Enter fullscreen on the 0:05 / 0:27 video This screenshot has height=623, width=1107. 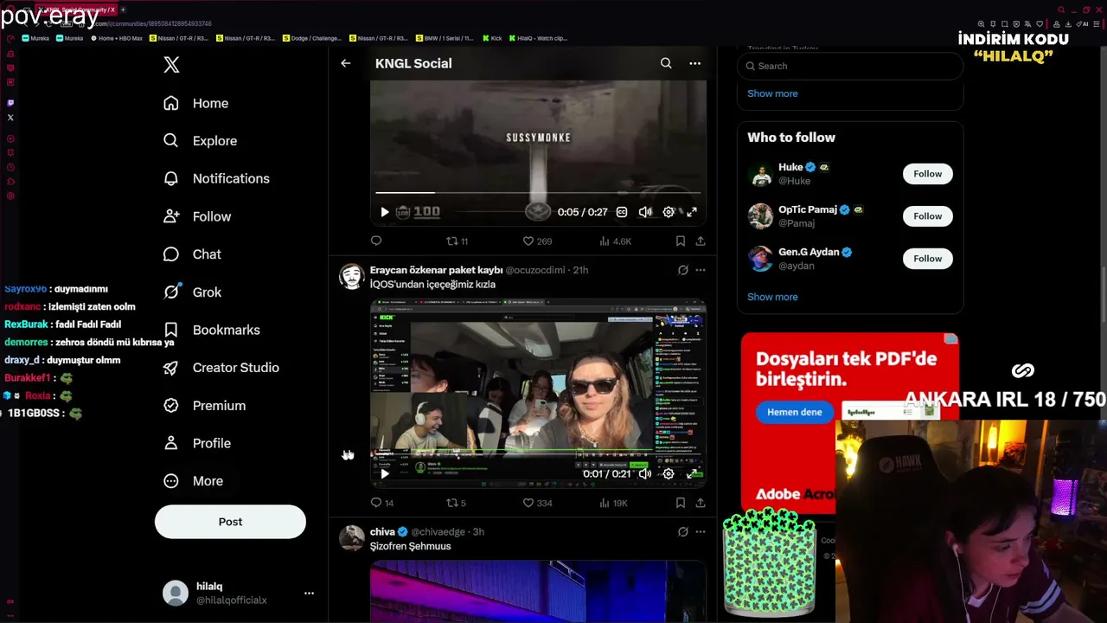pos(692,212)
